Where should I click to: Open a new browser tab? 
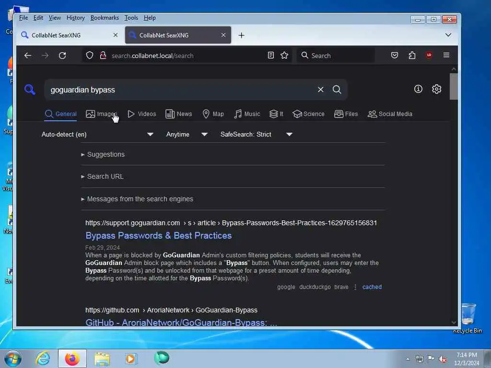pos(241,35)
